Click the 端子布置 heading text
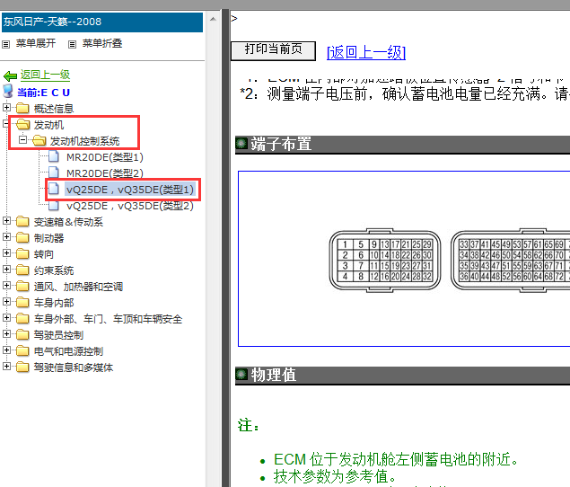 281,144
